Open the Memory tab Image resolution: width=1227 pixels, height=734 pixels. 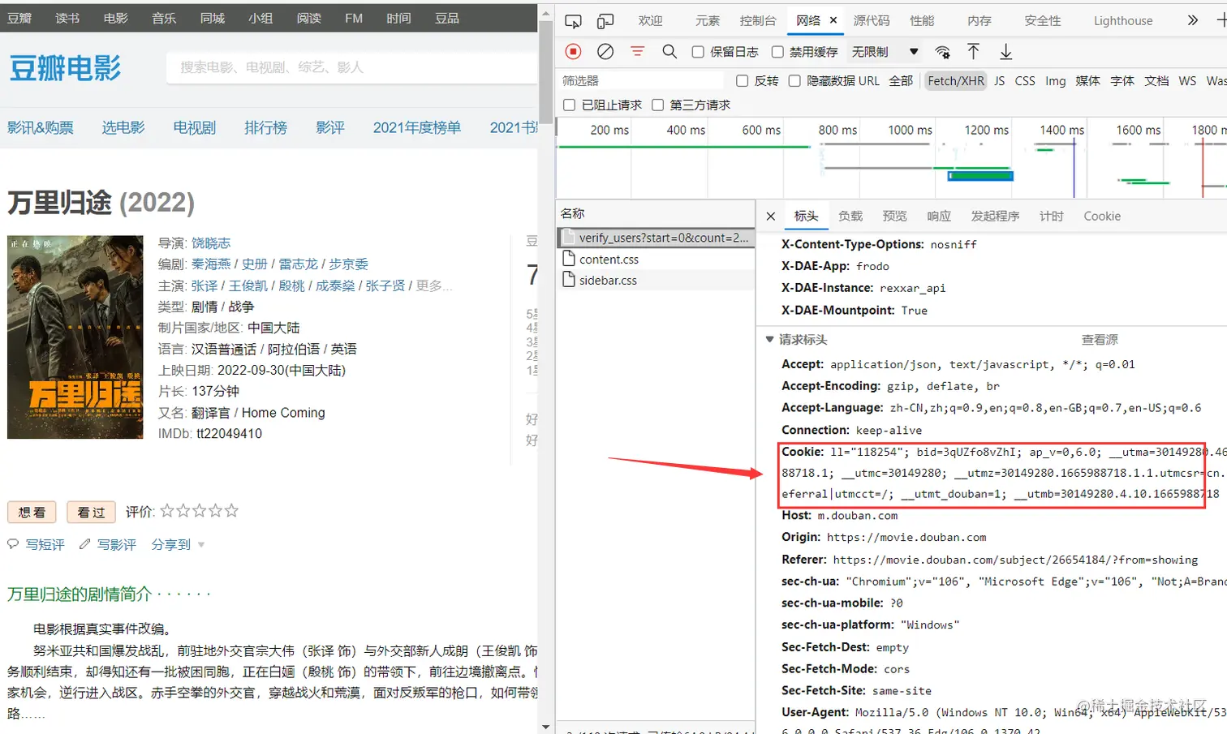(x=979, y=20)
